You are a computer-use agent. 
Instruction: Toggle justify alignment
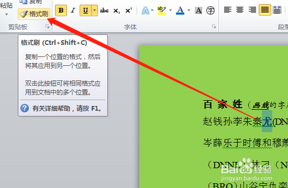point(264,10)
